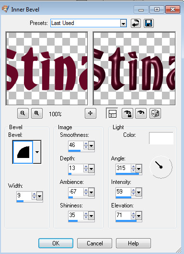The height and width of the screenshot is (254, 184).
Task: Zoom in on the preview panes
Action: (x=37, y=113)
